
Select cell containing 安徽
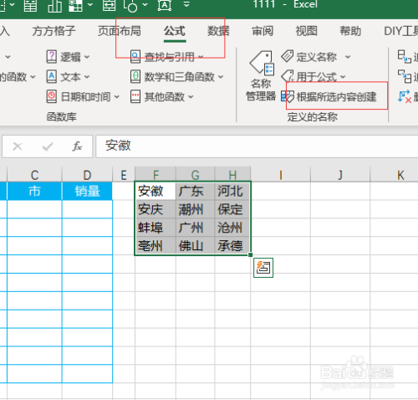tap(155, 191)
